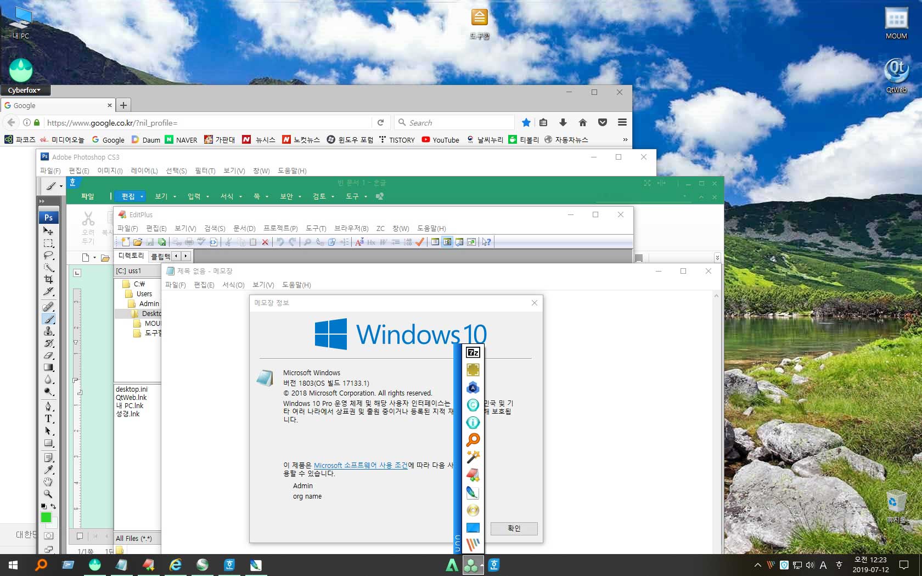This screenshot has height=576, width=922.
Task: Expand Photoshop toolbox with double-arrow
Action: coord(42,201)
